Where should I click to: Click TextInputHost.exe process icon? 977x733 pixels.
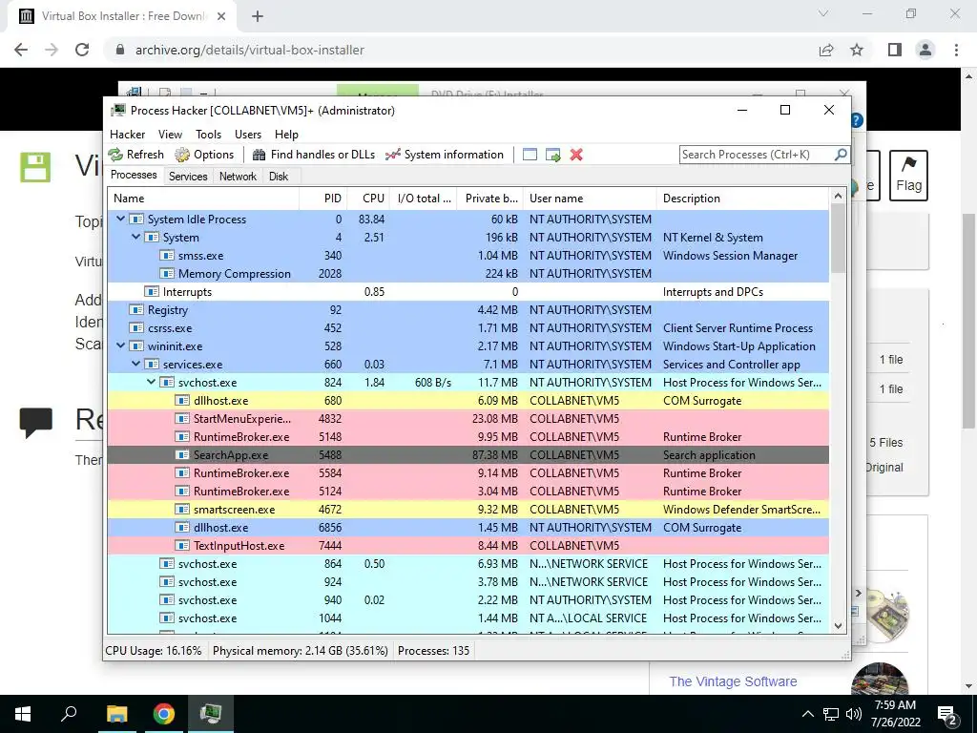pos(182,545)
